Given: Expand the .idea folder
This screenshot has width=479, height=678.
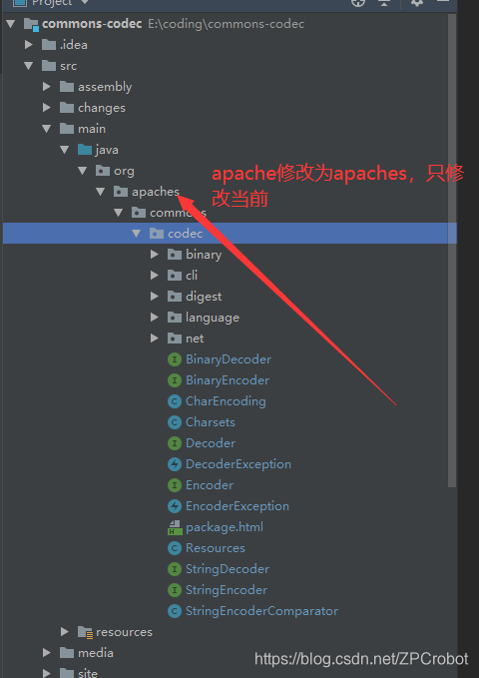Looking at the screenshot, I should [x=29, y=45].
